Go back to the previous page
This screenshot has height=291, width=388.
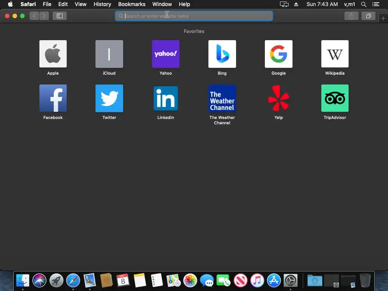pyautogui.click(x=34, y=16)
